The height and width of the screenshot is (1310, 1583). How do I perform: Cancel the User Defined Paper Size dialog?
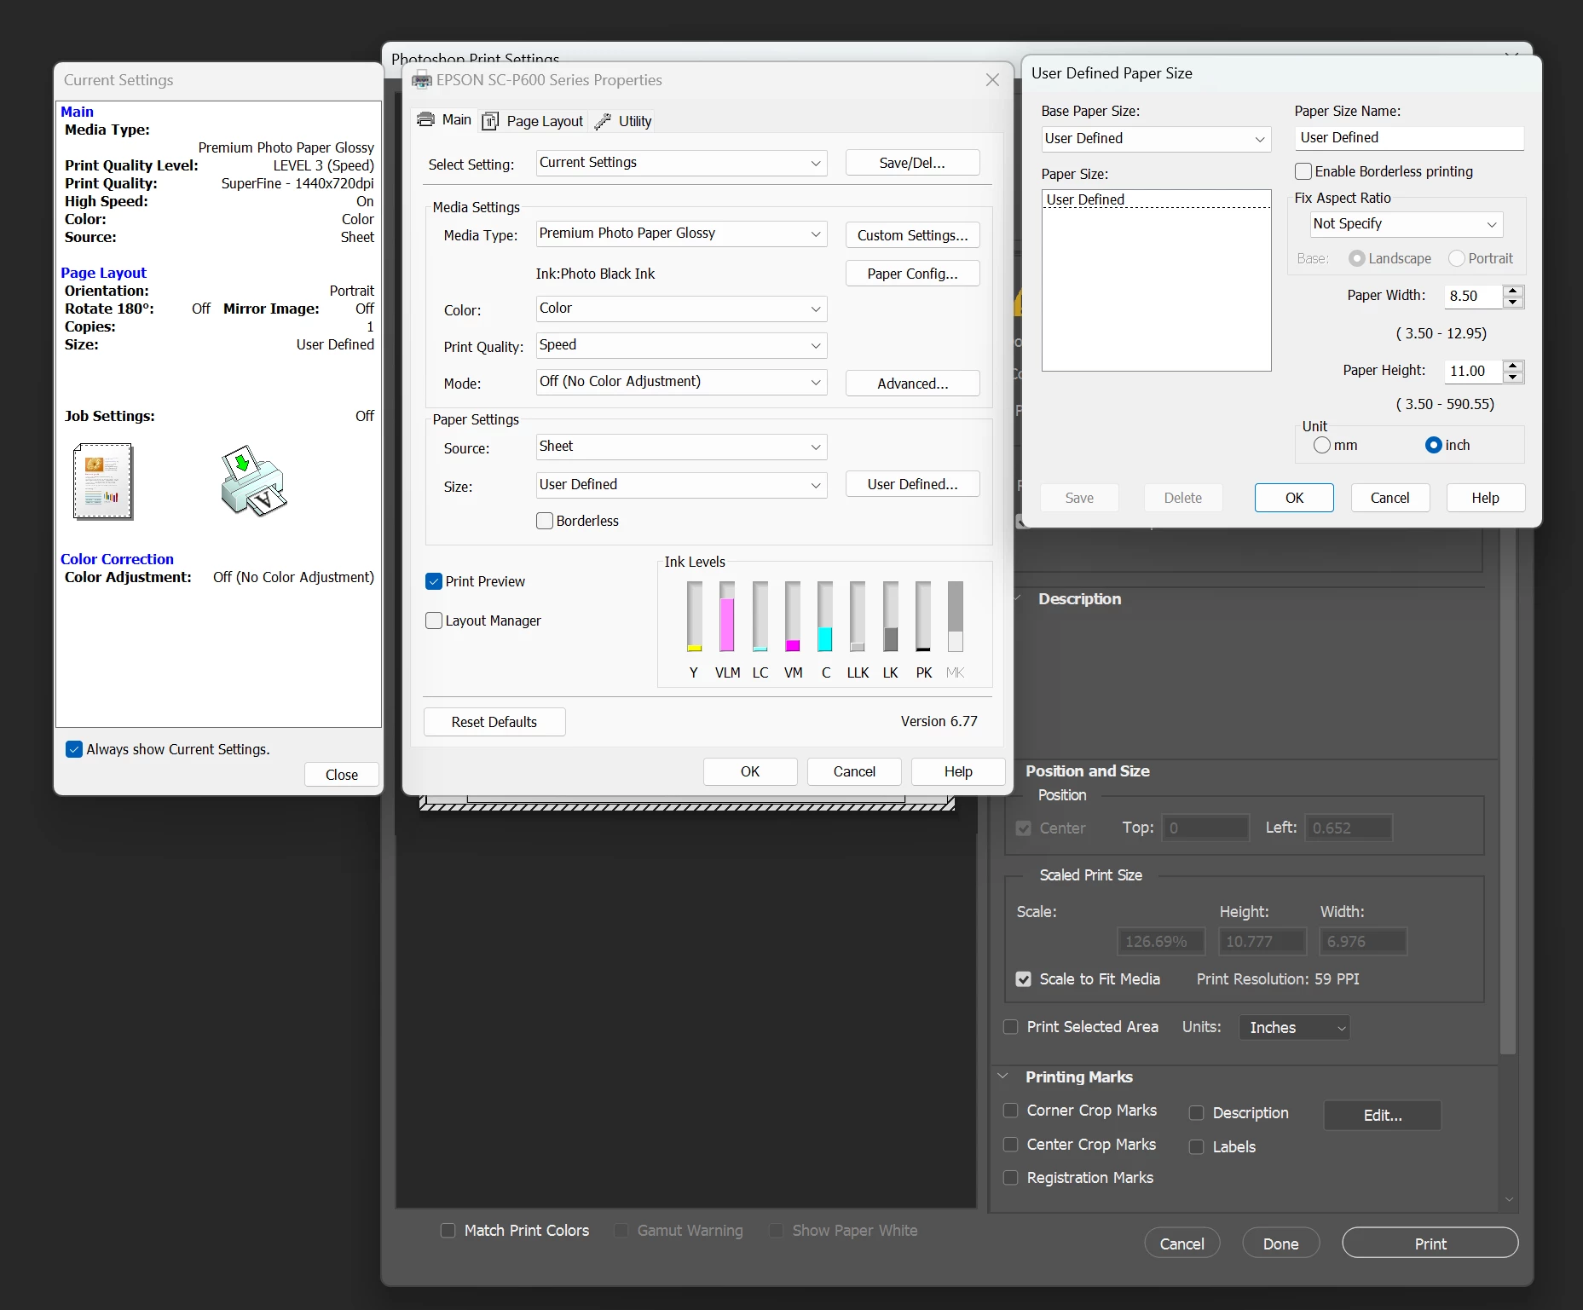[1389, 498]
